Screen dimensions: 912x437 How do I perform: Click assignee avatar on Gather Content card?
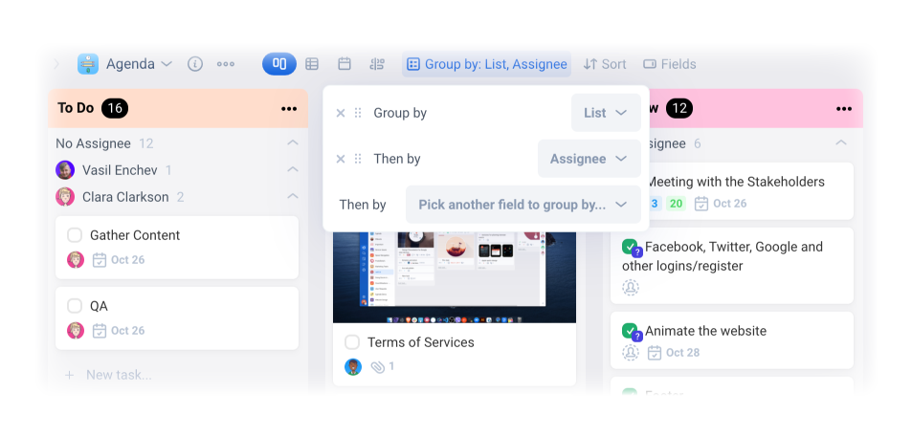coord(76,260)
